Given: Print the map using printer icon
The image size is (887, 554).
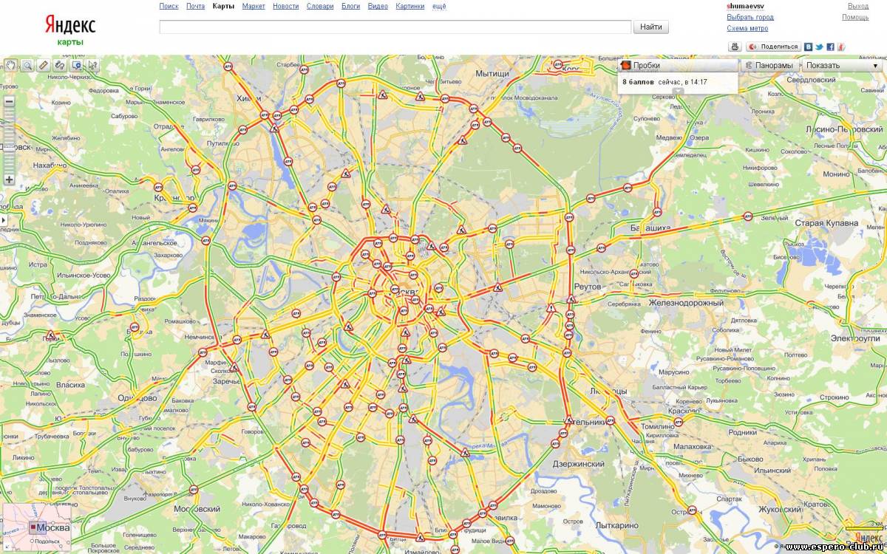Looking at the screenshot, I should [x=735, y=47].
